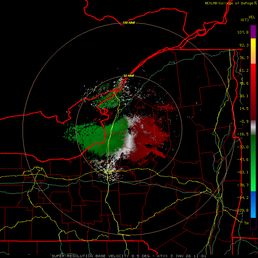258x258 pixels.
Task: Select the 45.6 legend value
Action: [244, 83]
